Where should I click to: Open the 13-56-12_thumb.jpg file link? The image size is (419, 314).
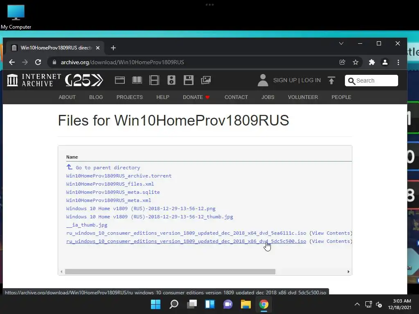click(150, 217)
